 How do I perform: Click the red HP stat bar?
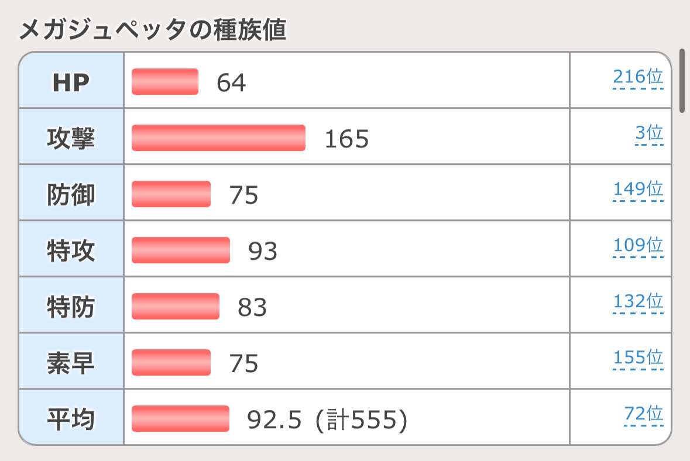165,82
